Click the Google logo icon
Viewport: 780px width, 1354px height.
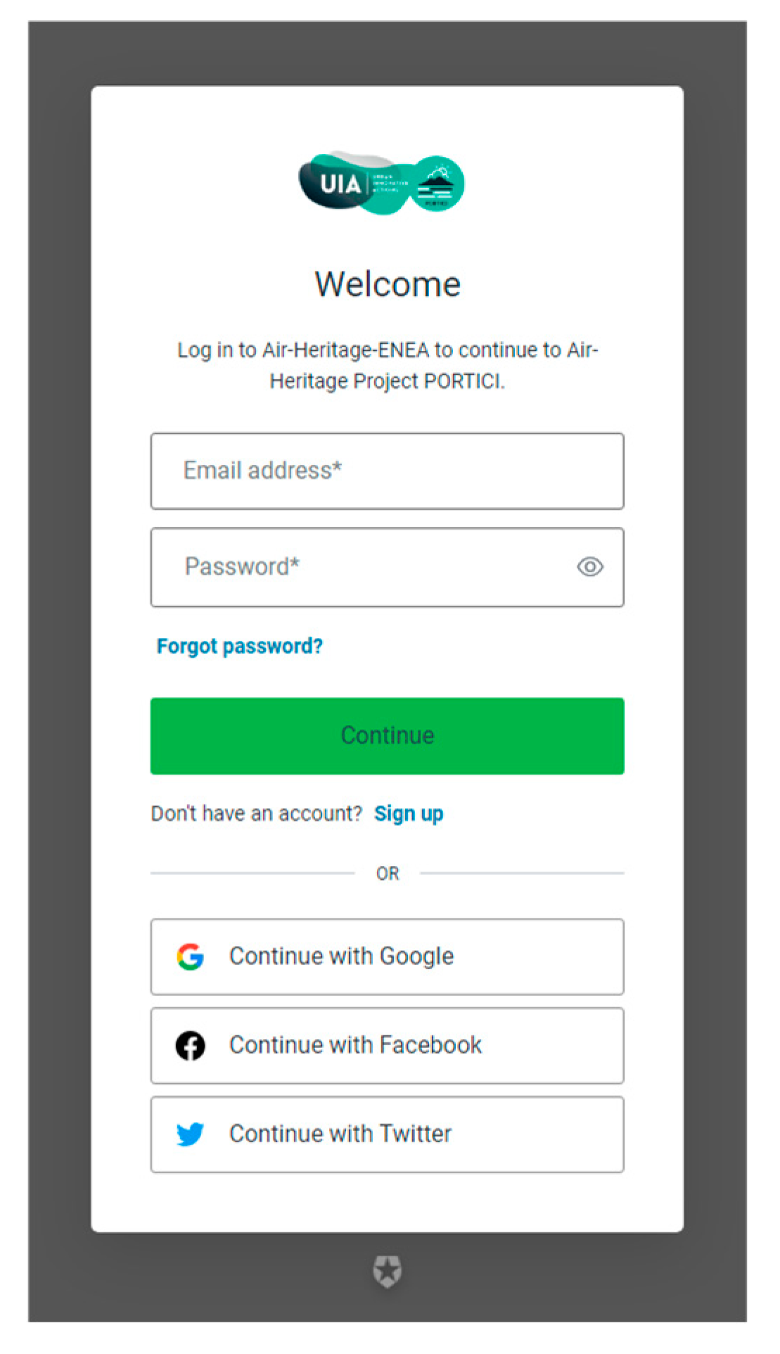pyautogui.click(x=190, y=957)
